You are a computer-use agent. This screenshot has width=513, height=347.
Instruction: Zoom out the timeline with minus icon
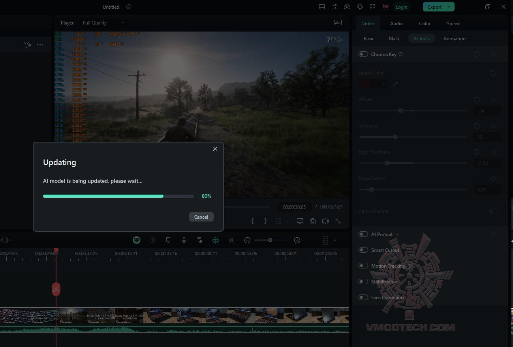pos(247,240)
